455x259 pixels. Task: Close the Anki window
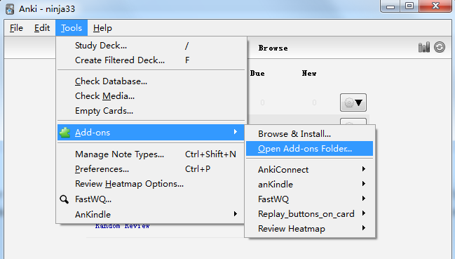[x=435, y=6]
